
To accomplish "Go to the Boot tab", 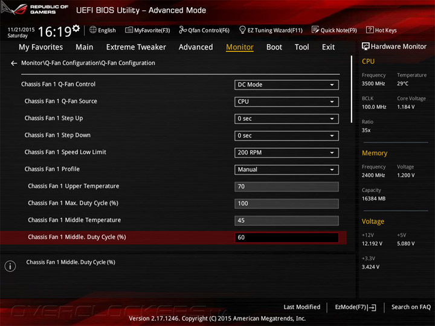I will coord(274,47).
